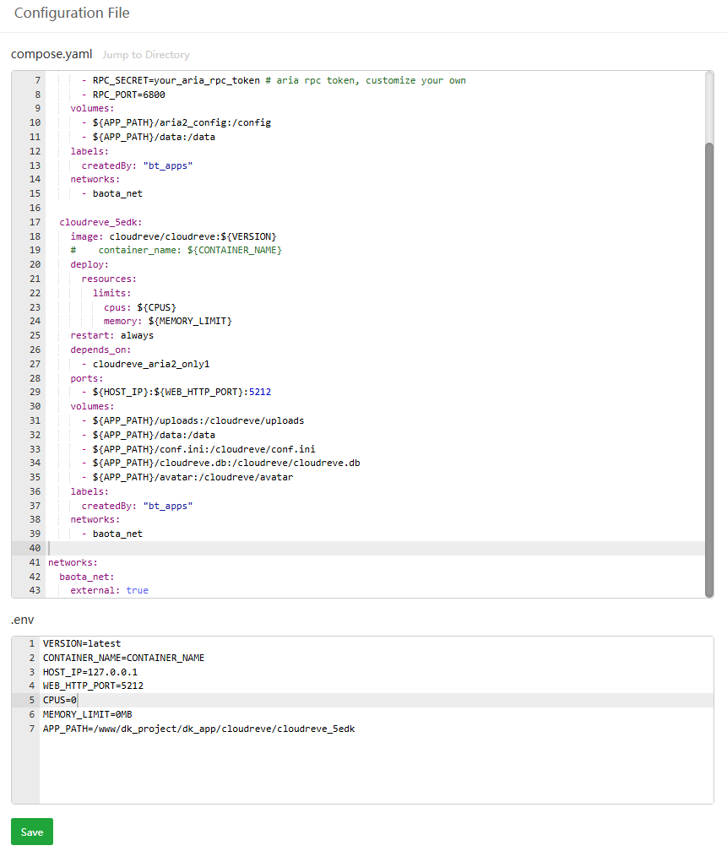Click the createdBy "bt_apps" line 37
This screenshot has height=851, width=727.
tap(138, 505)
